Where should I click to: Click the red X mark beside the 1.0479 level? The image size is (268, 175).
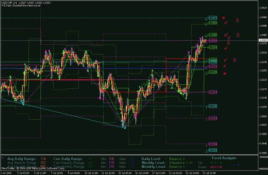click(223, 18)
